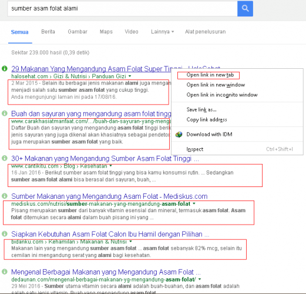Click info icon beside Siapkan Kebutuhan result

(x=5, y=233)
